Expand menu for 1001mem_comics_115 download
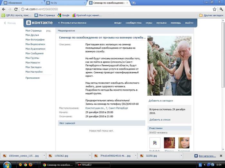The width and height of the screenshot is (225, 168). 44,156
